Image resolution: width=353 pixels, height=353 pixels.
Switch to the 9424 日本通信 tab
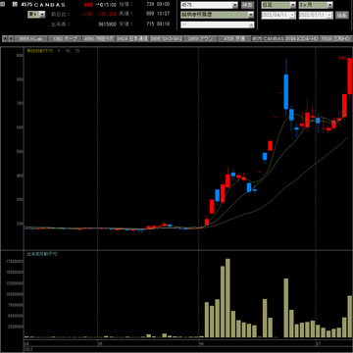point(132,38)
